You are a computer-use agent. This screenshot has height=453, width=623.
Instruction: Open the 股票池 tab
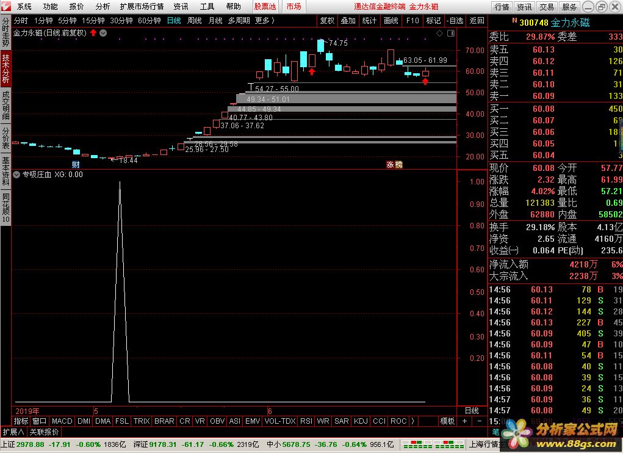(x=265, y=7)
